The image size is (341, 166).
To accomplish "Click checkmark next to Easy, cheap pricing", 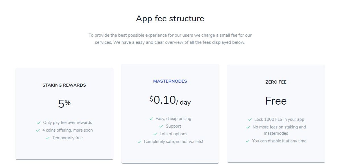I will point(151,119).
